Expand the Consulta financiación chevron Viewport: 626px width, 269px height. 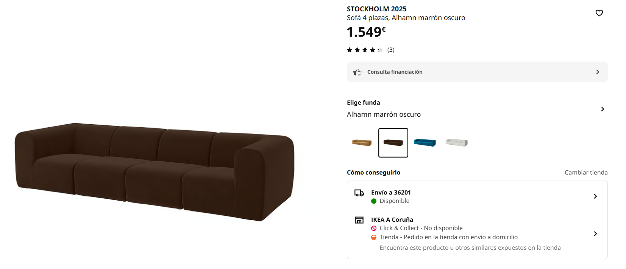[598, 72]
